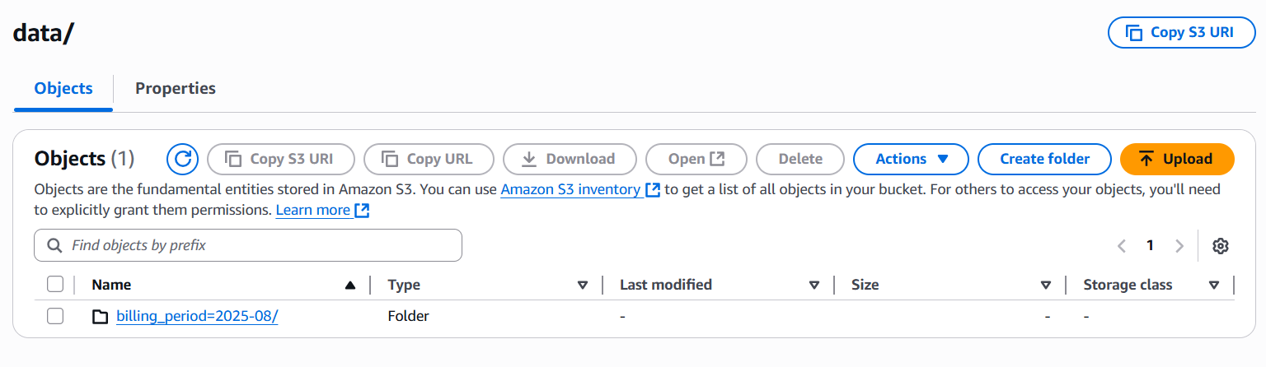Click the search magnifier icon

click(55, 245)
